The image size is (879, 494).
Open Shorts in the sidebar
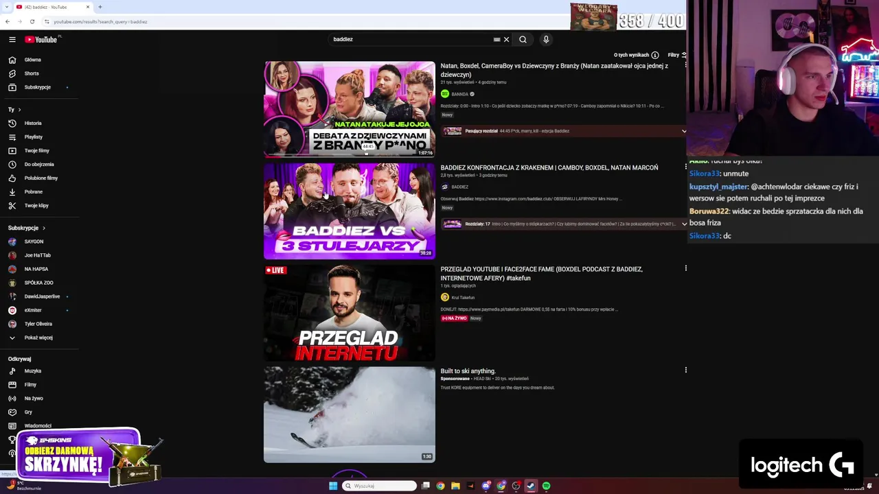[x=32, y=73]
